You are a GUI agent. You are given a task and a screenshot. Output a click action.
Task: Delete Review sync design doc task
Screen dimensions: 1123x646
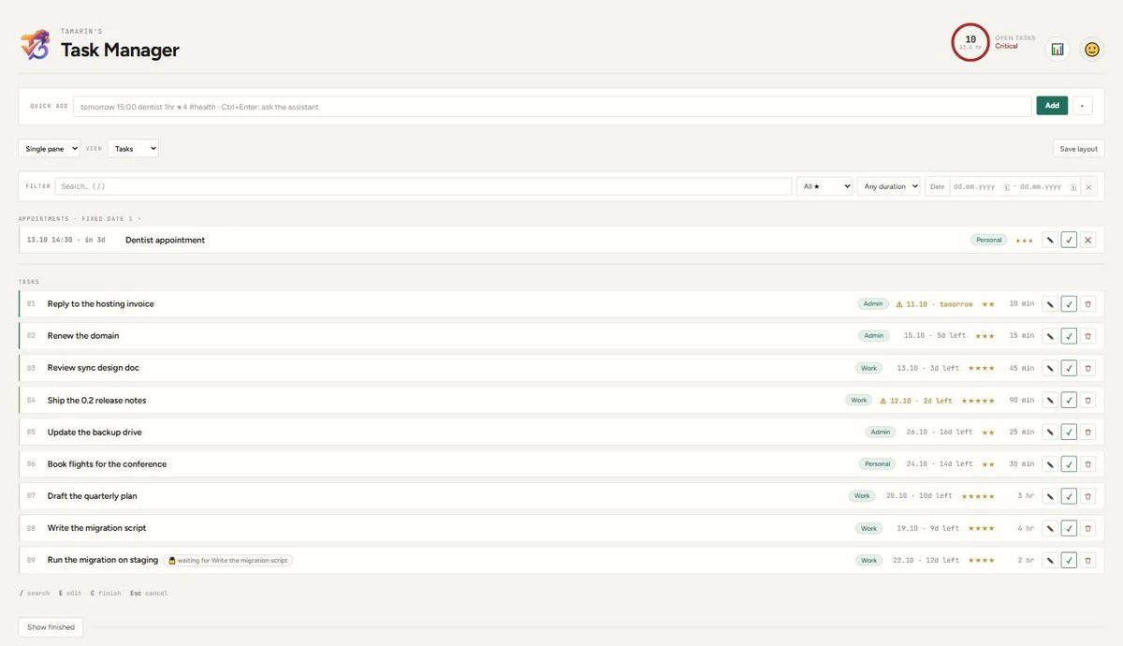tap(1087, 368)
